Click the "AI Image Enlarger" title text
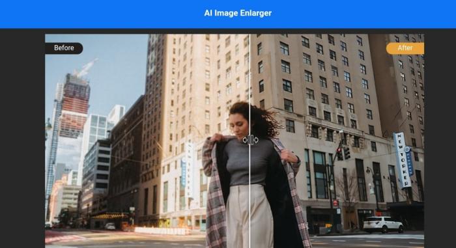The width and height of the screenshot is (456, 248). [238, 13]
